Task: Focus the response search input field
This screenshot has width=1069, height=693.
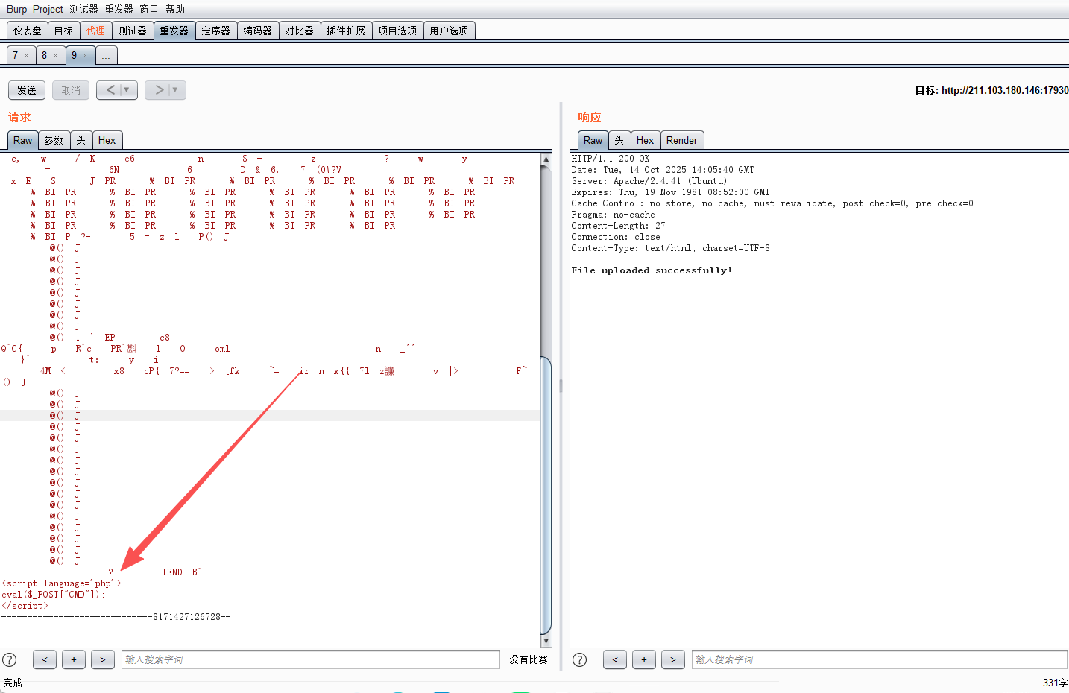Action: pyautogui.click(x=880, y=659)
